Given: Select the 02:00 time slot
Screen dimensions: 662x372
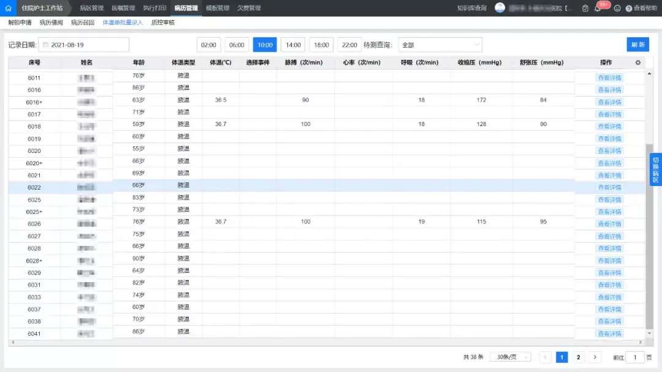Looking at the screenshot, I should (x=208, y=45).
